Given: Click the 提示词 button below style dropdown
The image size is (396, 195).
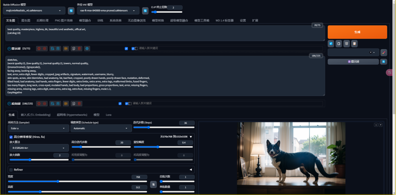Looking at the screenshot, I should 353,62.
